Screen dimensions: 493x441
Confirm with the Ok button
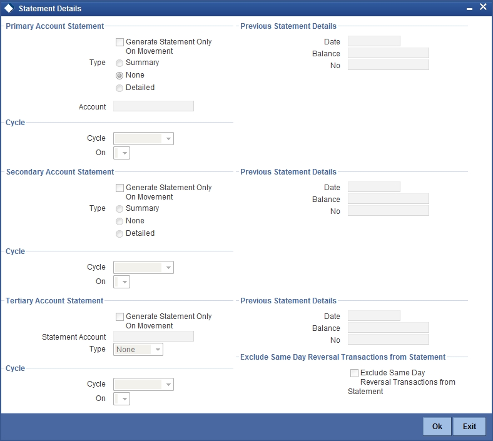click(x=437, y=427)
